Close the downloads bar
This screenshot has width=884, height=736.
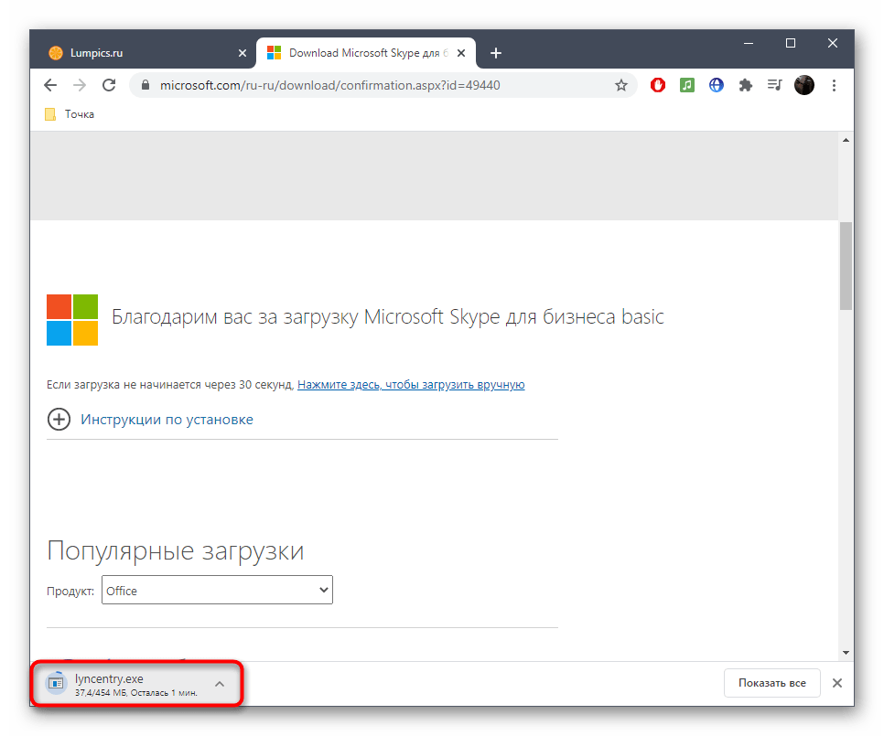coord(836,683)
